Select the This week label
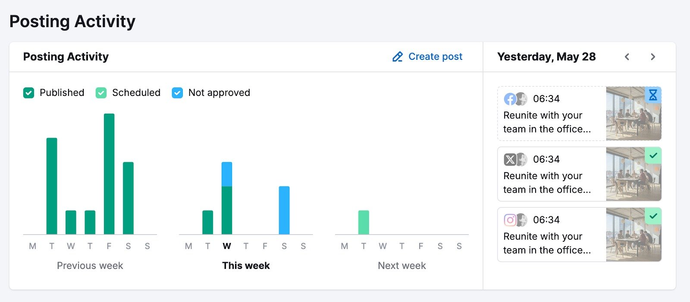Image resolution: width=690 pixels, height=302 pixels. pyautogui.click(x=246, y=265)
